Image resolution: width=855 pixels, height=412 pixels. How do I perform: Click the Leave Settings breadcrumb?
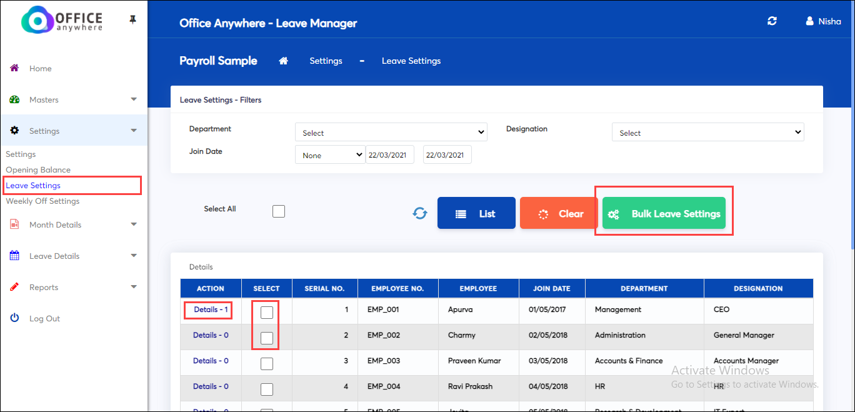[x=411, y=61]
